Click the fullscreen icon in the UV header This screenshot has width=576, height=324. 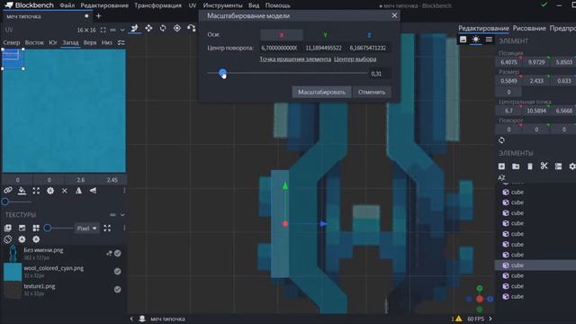click(103, 30)
